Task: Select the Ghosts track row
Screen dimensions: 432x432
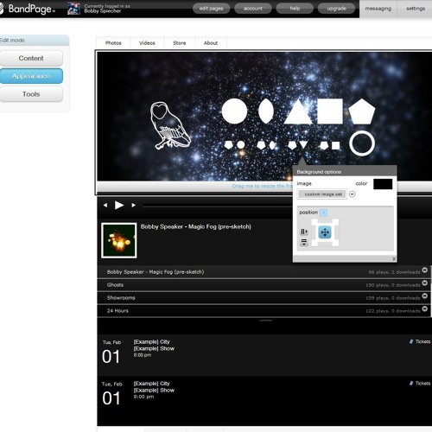Action: pos(264,285)
